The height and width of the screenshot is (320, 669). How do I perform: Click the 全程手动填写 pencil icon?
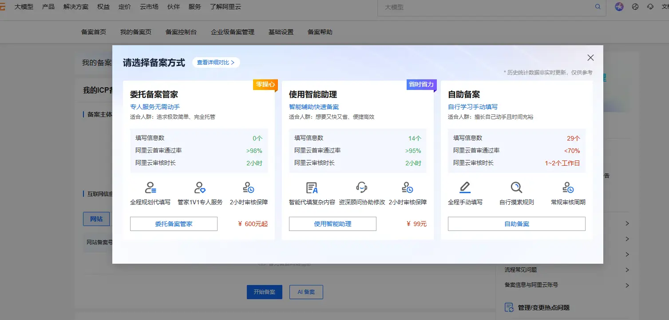(465, 187)
